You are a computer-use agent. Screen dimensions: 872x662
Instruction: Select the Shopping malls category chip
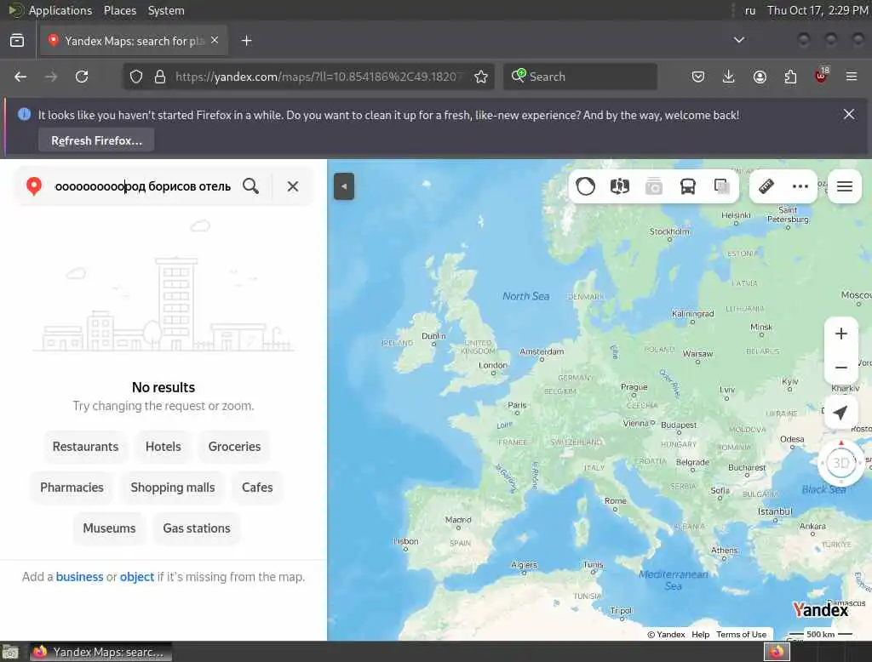pyautogui.click(x=173, y=488)
